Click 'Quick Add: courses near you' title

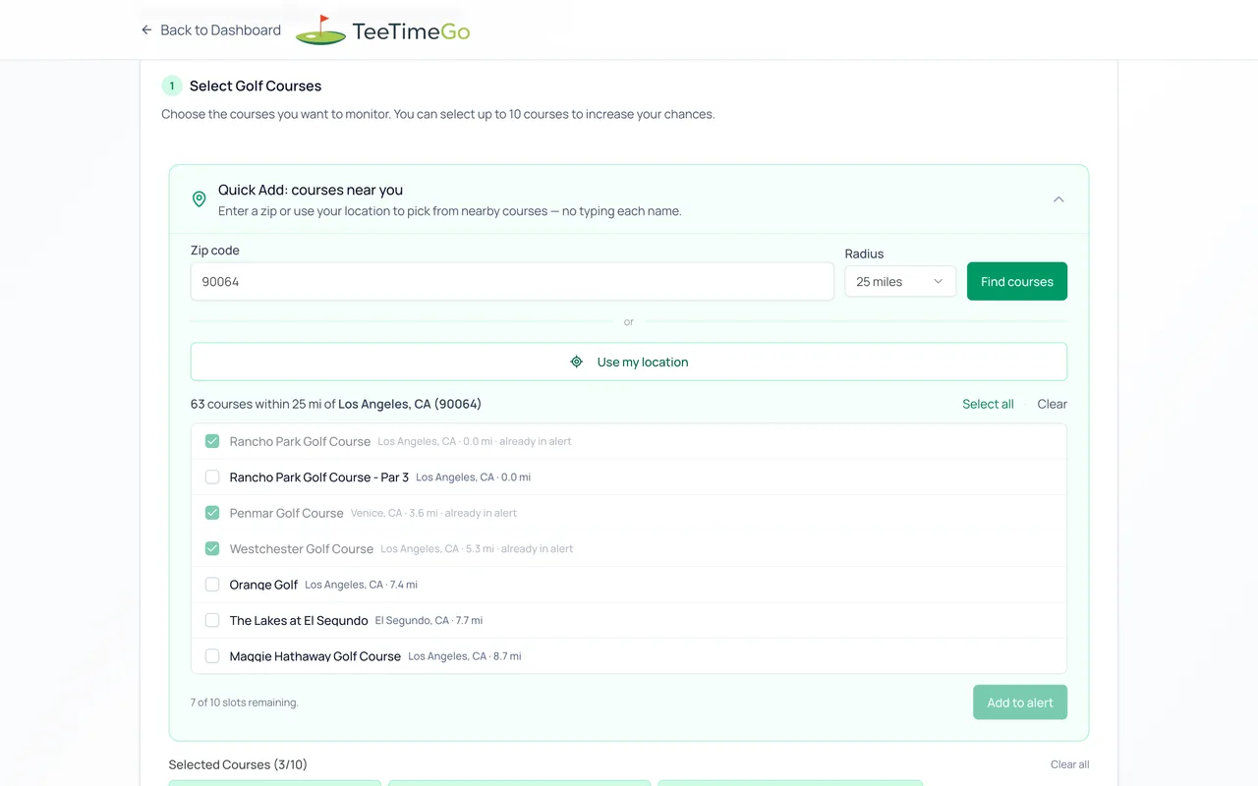pyautogui.click(x=311, y=190)
